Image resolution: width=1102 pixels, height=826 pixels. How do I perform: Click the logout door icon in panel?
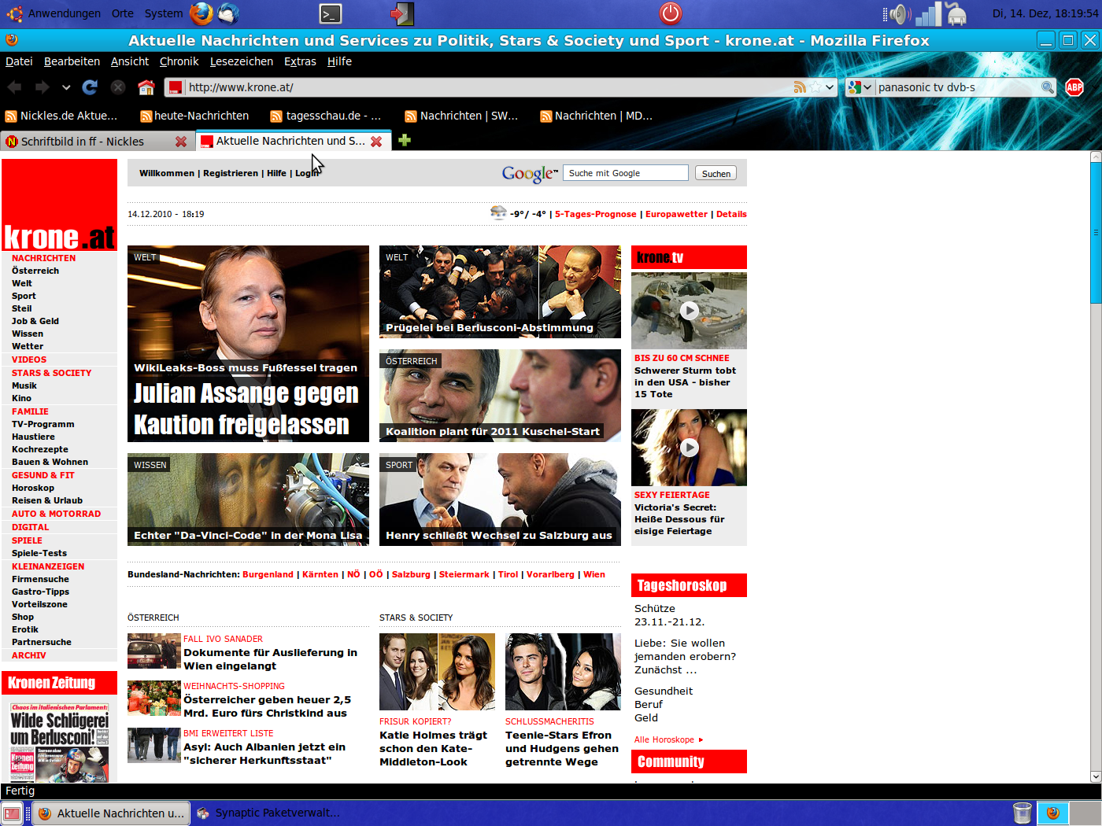(401, 13)
